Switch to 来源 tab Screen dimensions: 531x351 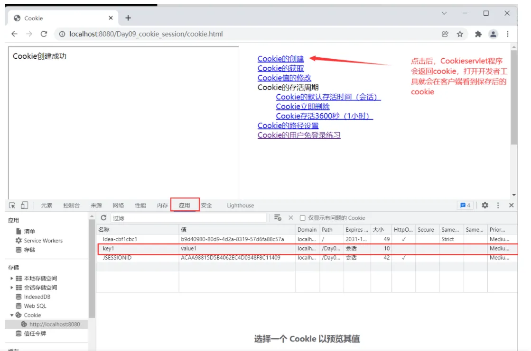(96, 205)
